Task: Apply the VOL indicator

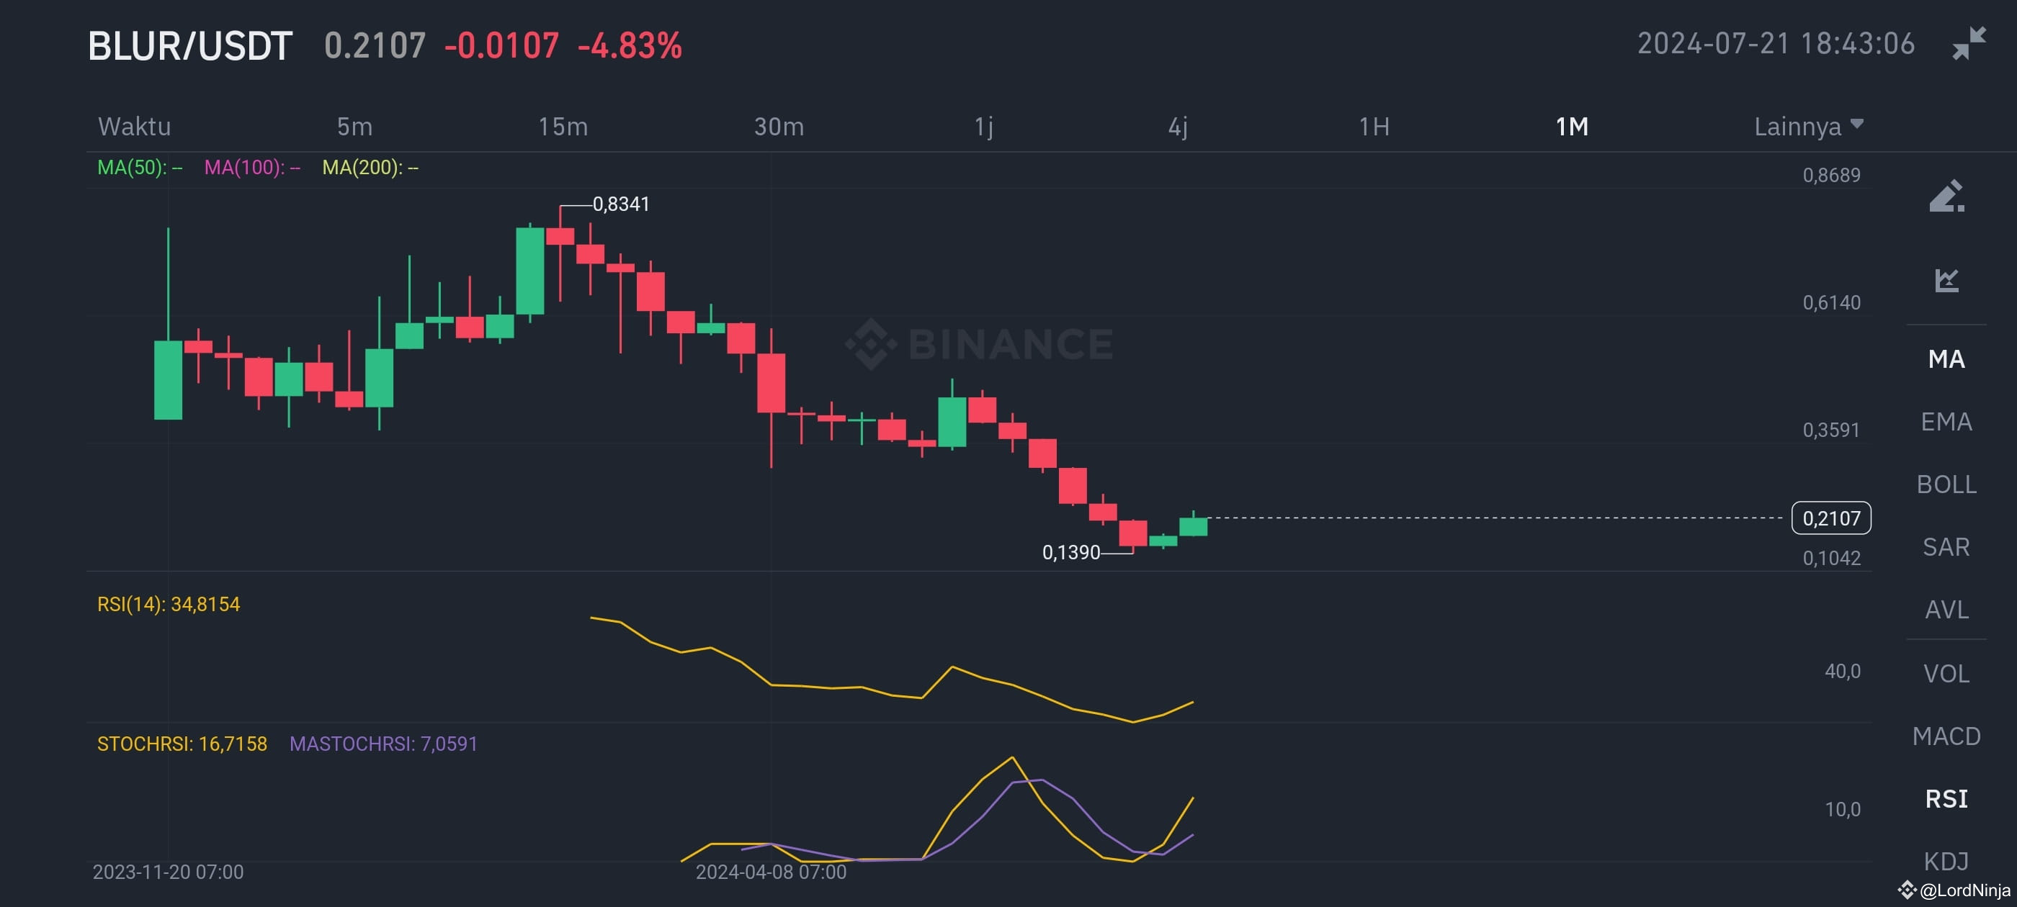Action: pos(1947,673)
